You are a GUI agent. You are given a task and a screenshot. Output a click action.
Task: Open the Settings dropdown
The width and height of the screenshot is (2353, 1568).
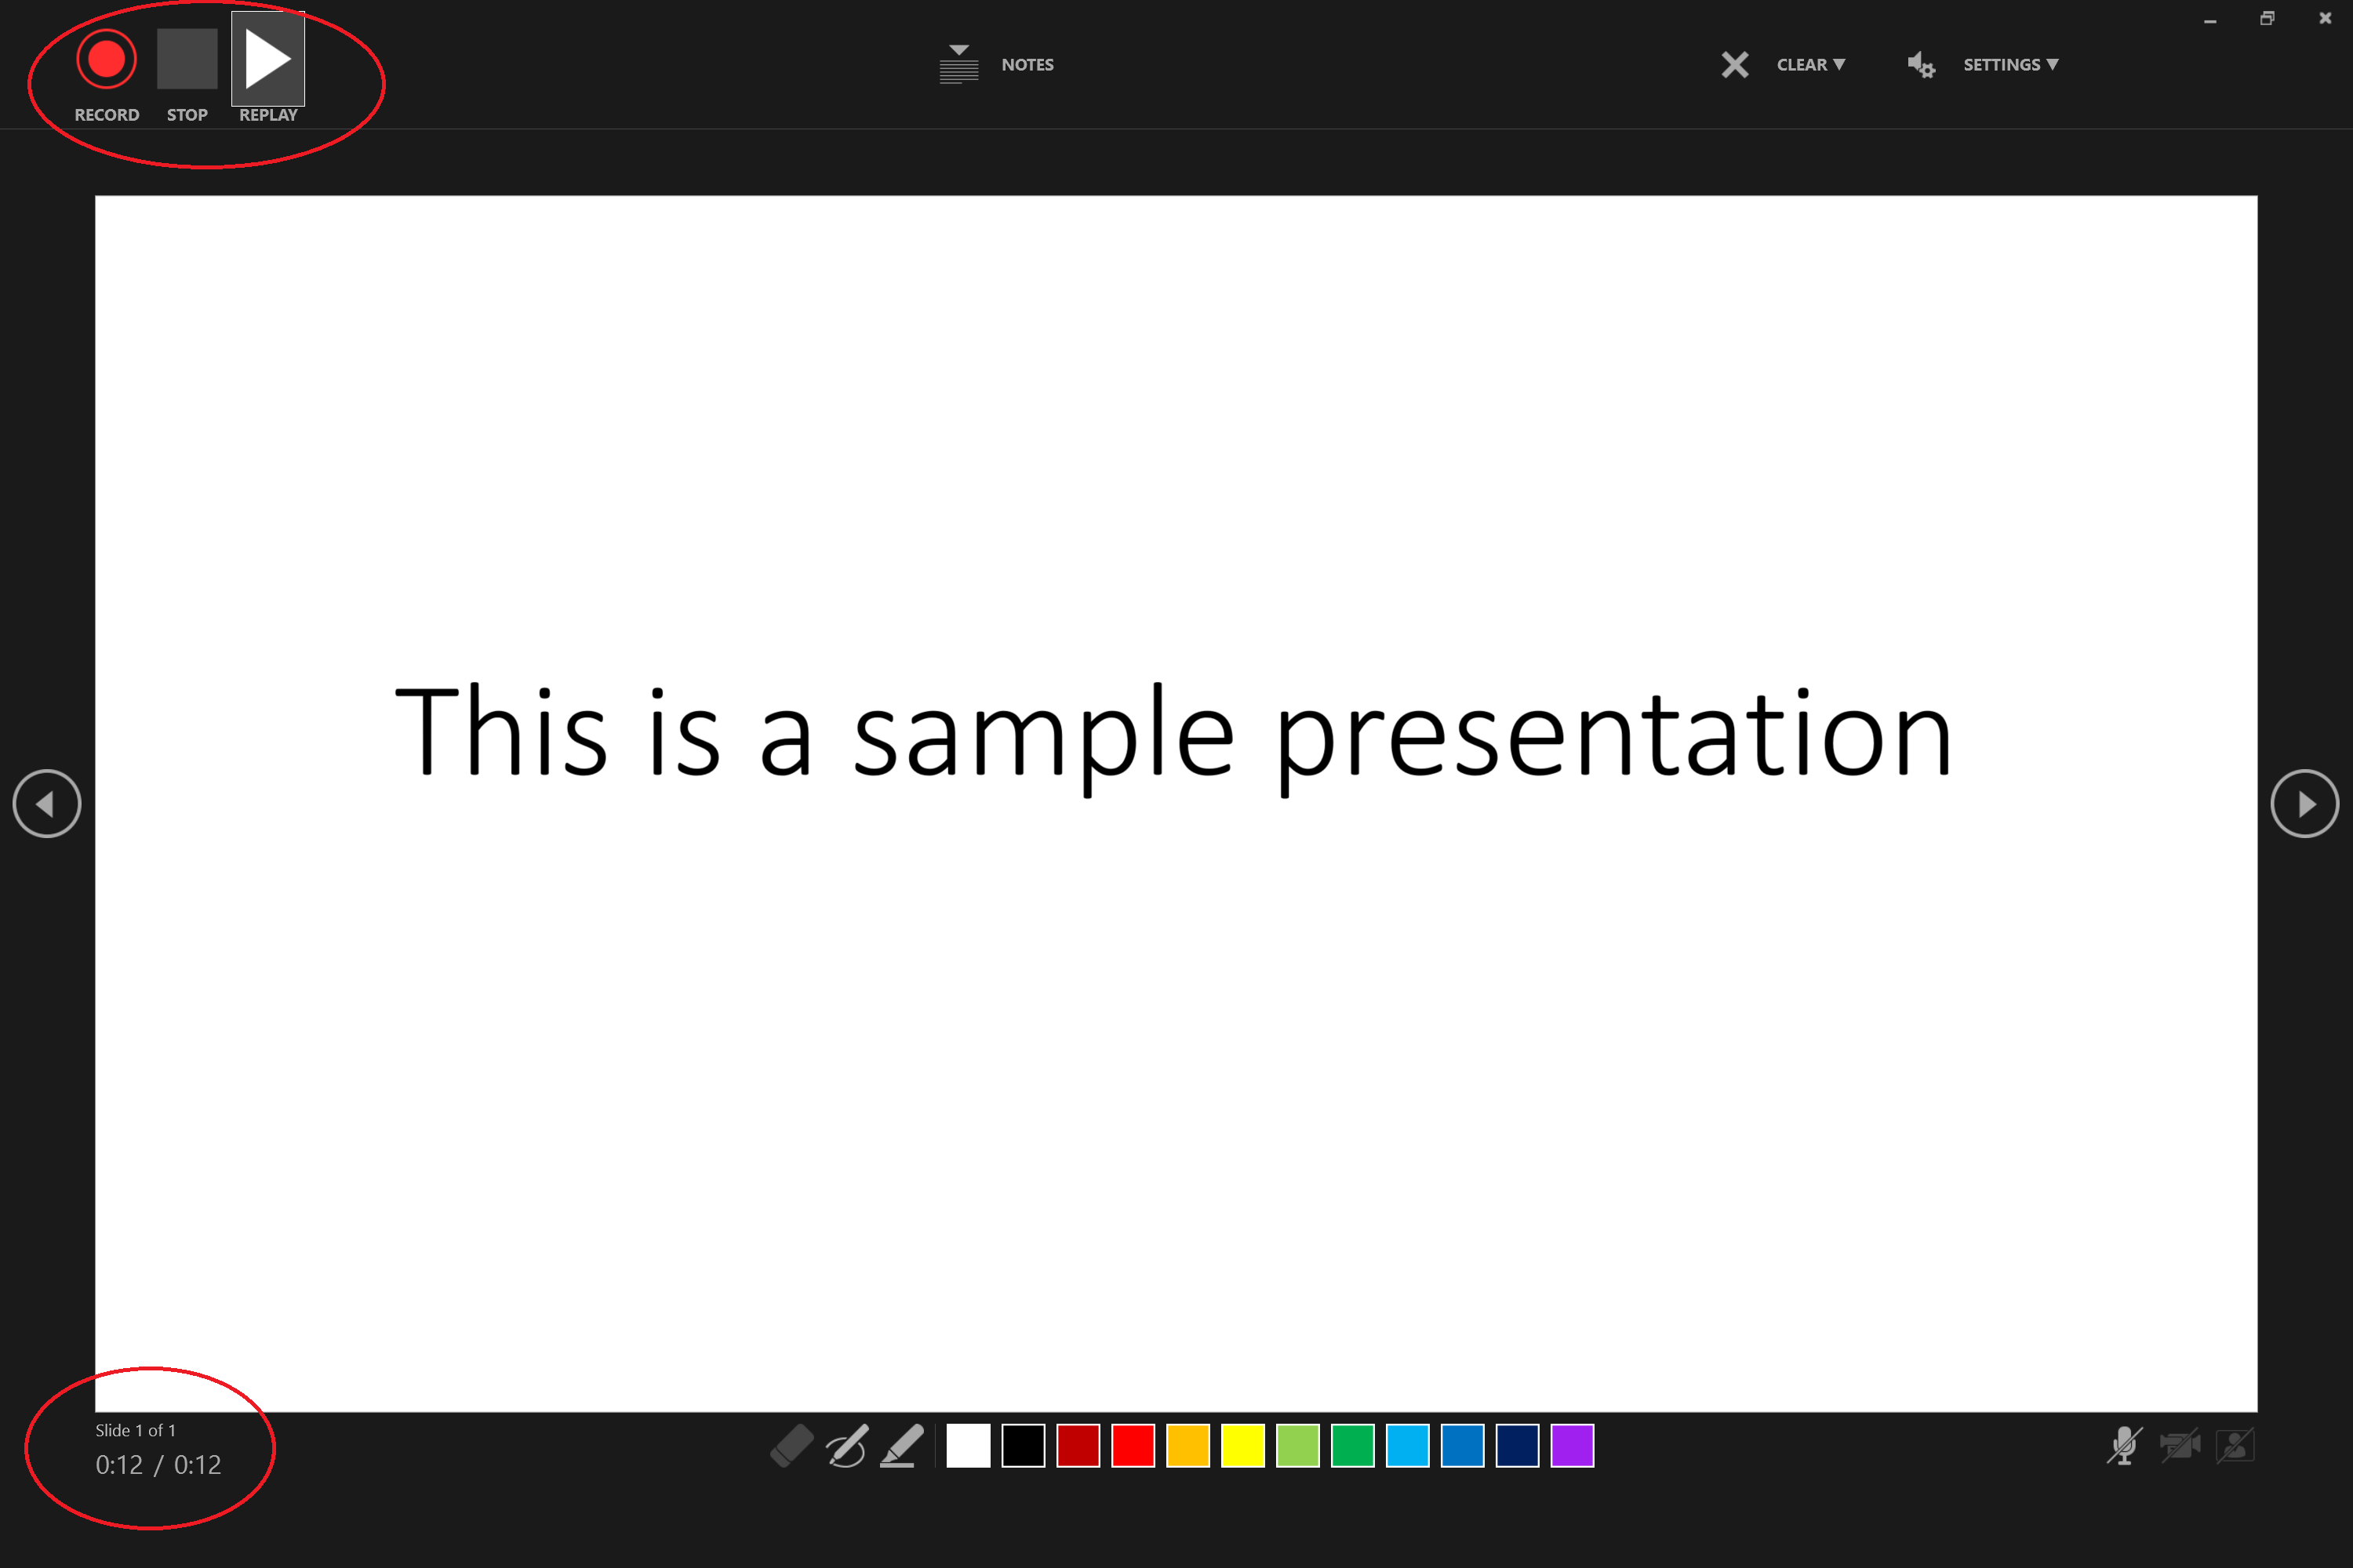click(x=2009, y=65)
